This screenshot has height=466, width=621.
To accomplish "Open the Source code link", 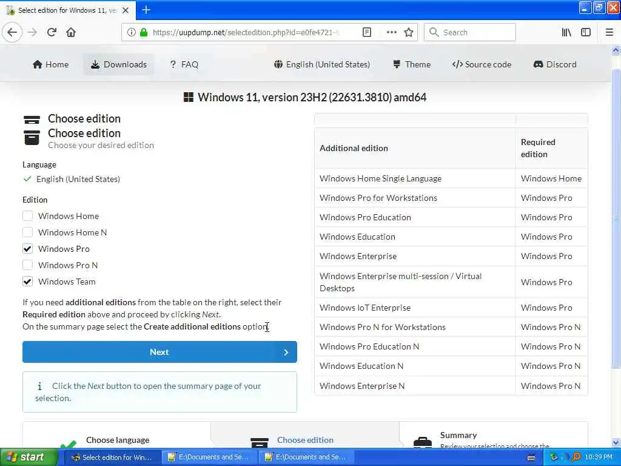I will click(482, 64).
